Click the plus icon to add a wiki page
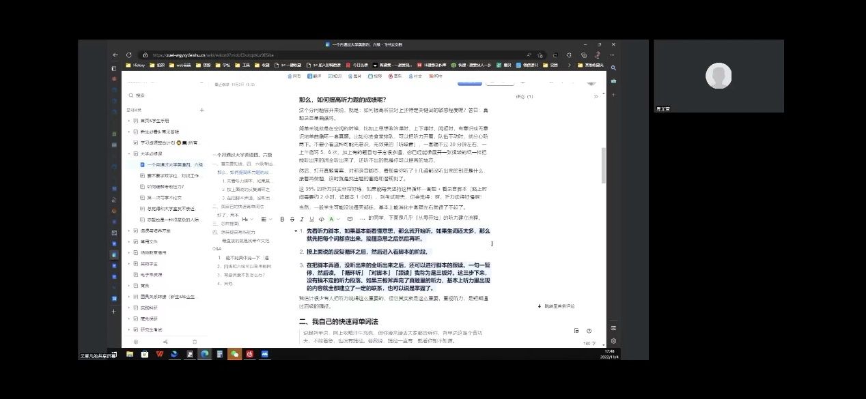 pyautogui.click(x=201, y=110)
